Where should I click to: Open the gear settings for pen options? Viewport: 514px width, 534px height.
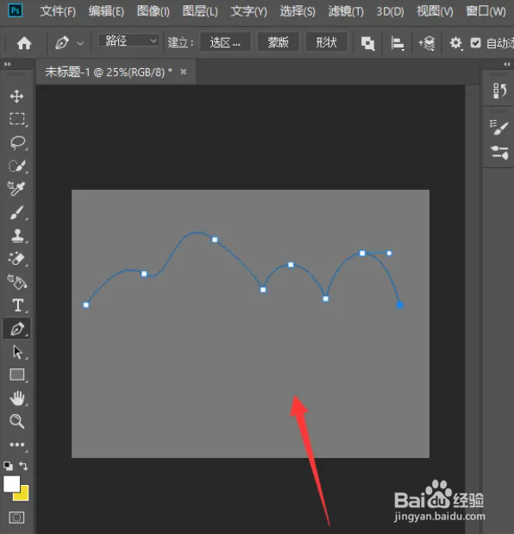[x=456, y=43]
